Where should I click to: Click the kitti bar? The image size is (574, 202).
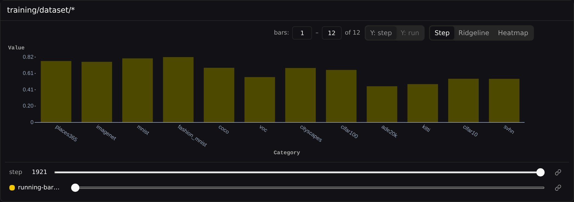(423, 103)
